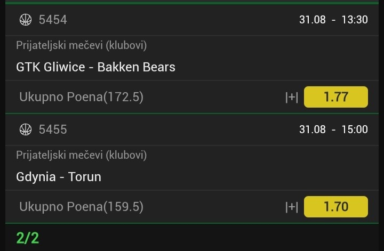Viewport: 384px width, 251px height.
Task: Select the 1.77 odds button
Action: coord(336,97)
